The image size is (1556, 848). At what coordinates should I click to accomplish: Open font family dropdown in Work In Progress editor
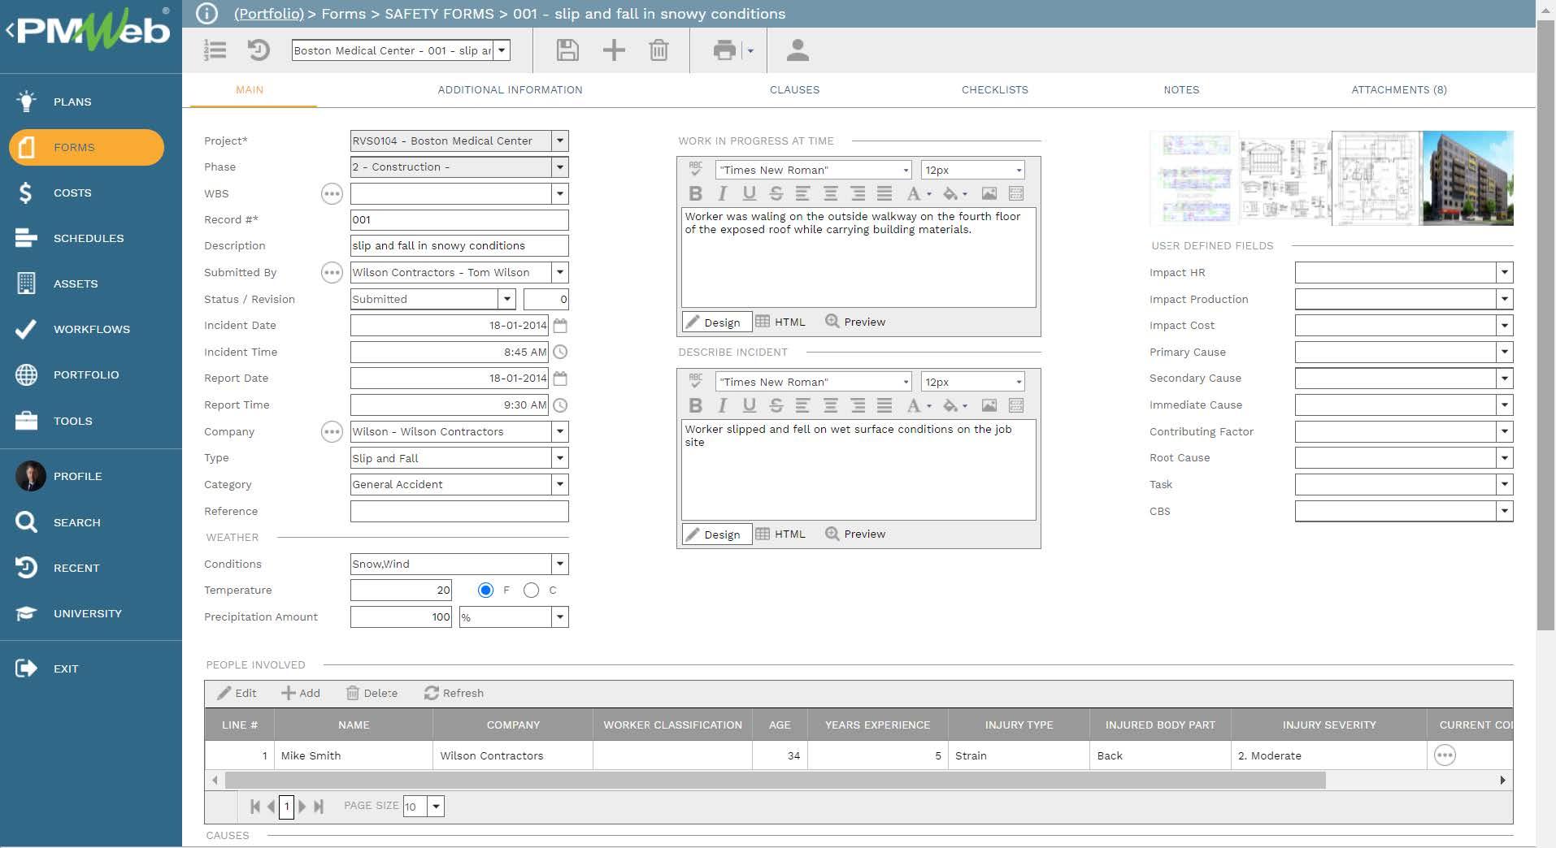pyautogui.click(x=906, y=171)
